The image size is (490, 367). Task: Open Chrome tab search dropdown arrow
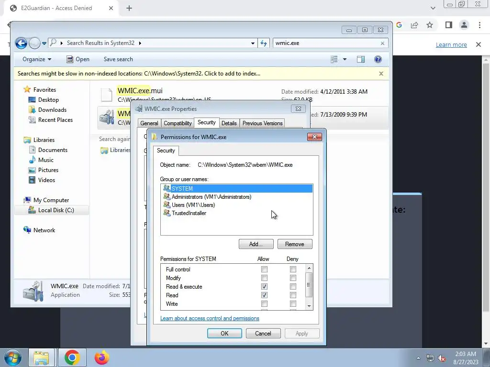433,8
